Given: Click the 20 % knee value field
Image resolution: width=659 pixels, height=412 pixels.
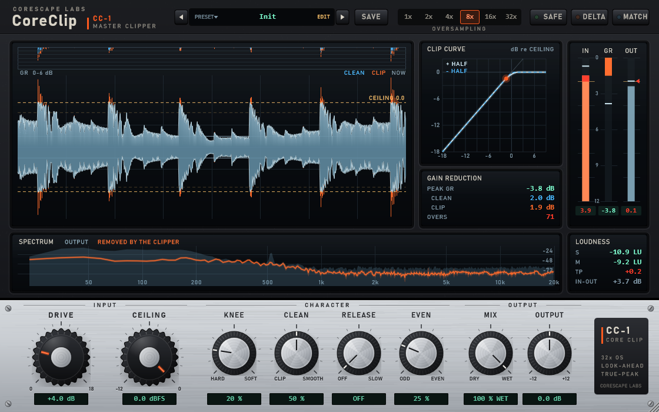Looking at the screenshot, I should tap(234, 398).
